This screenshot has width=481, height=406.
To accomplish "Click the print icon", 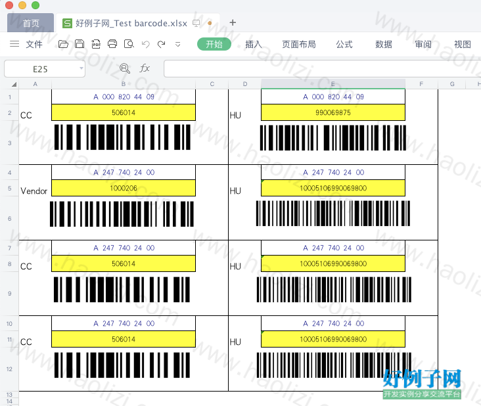I will click(x=112, y=44).
